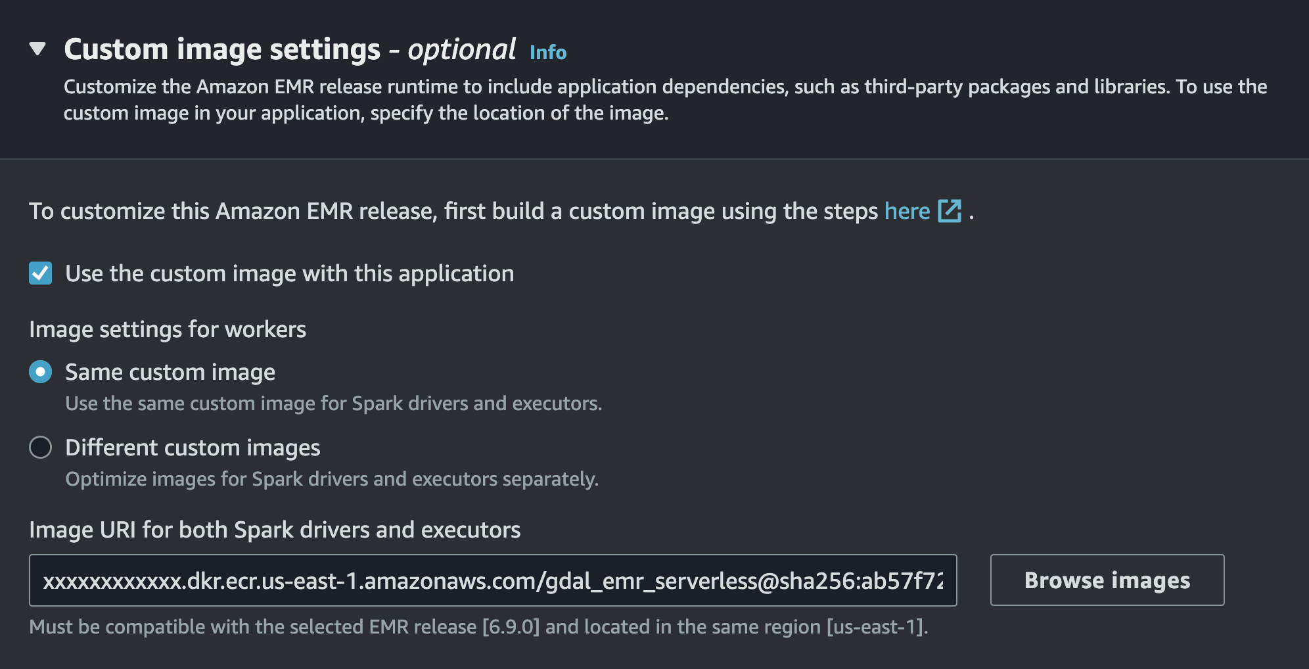Screen dimensions: 1309x669
Task: Collapse the Custom image settings section triangle
Action: (x=37, y=49)
